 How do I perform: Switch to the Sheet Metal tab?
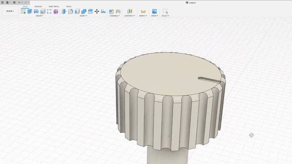(54, 6)
